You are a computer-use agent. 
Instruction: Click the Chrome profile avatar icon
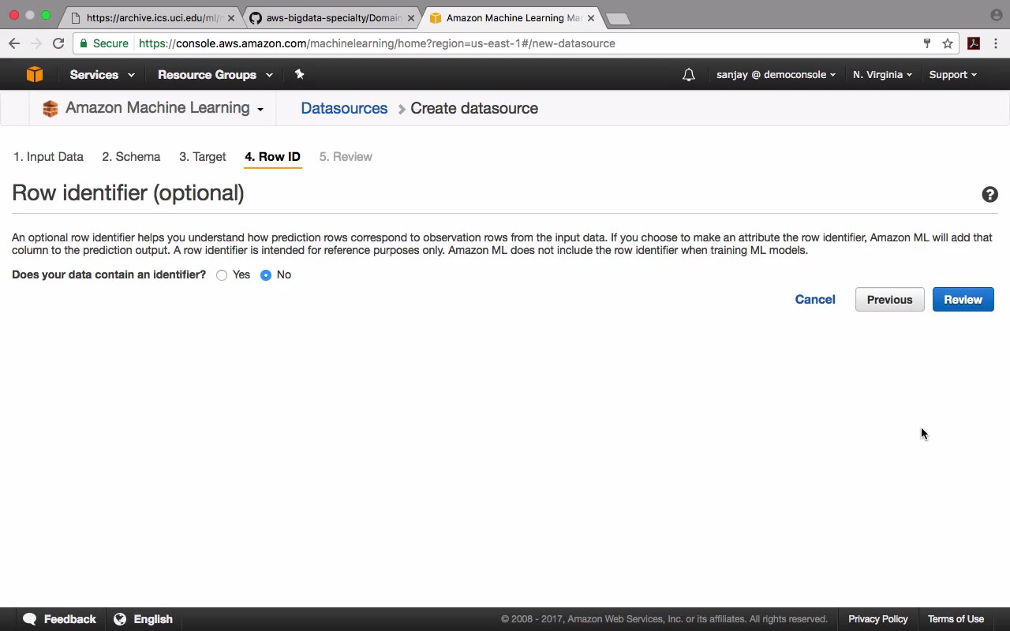click(996, 15)
